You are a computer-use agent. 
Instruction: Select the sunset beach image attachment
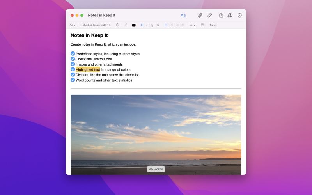coord(156,135)
